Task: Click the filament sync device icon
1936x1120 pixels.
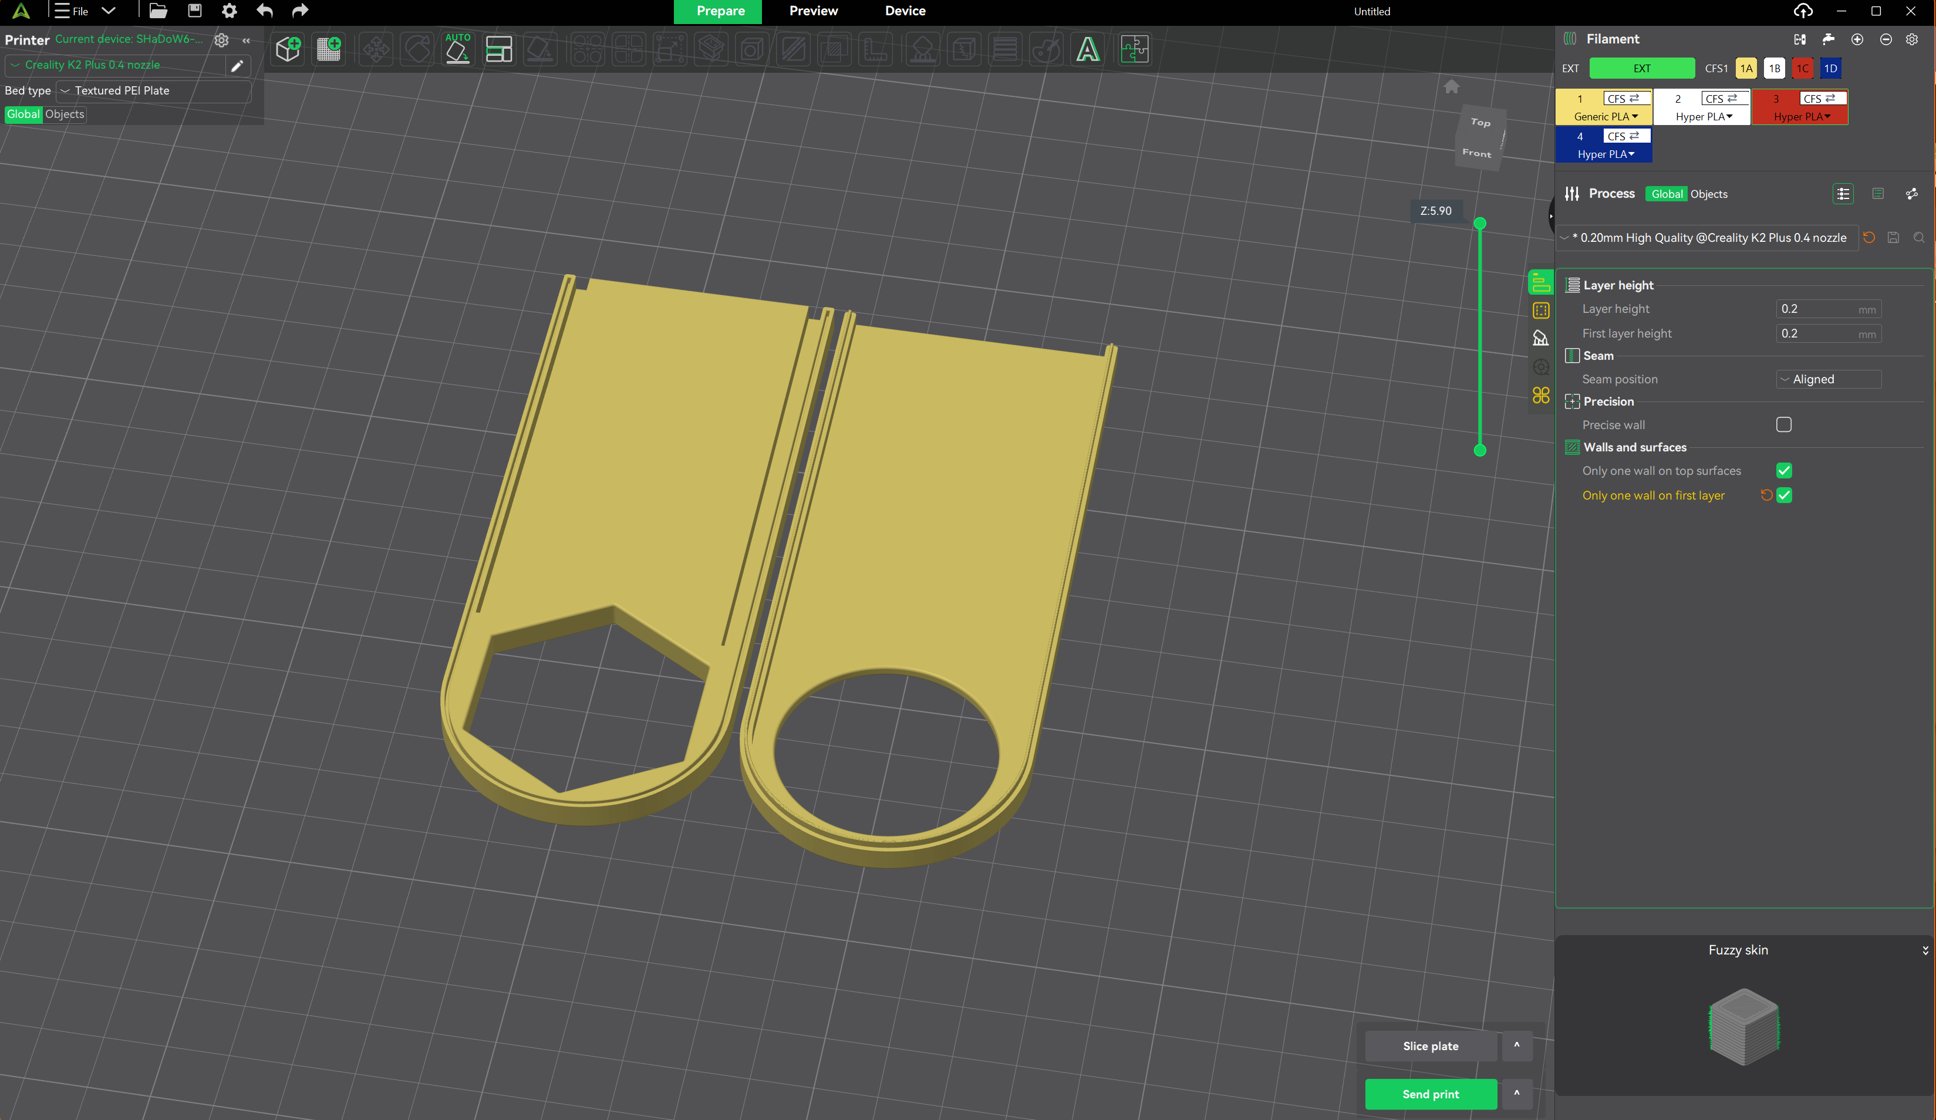Action: pyautogui.click(x=1800, y=39)
